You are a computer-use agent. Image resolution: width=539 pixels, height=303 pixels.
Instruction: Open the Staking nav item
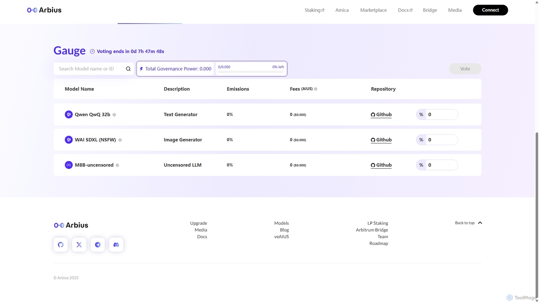[x=315, y=10]
